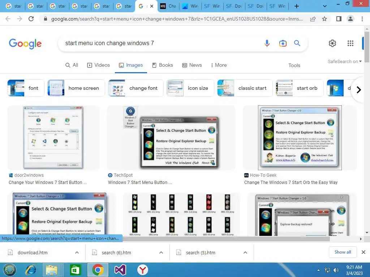Screen dimensions: 370x277
Task: Open the Chrome profile avatar
Action: [350, 19]
